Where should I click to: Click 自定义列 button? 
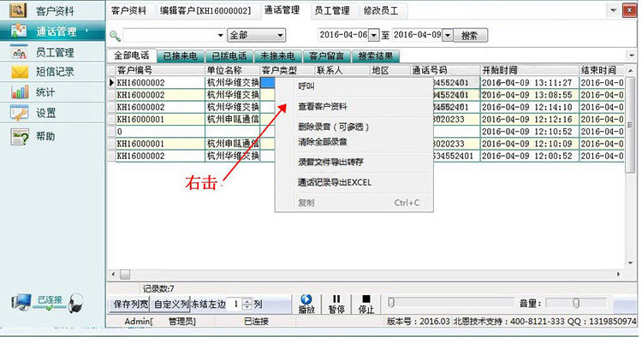[171, 304]
